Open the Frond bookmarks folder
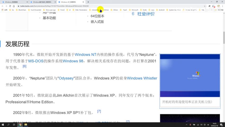 click(x=61, y=10)
